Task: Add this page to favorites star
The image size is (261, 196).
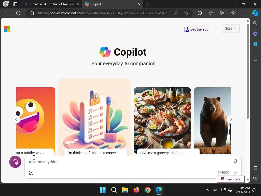Action: click(x=186, y=13)
